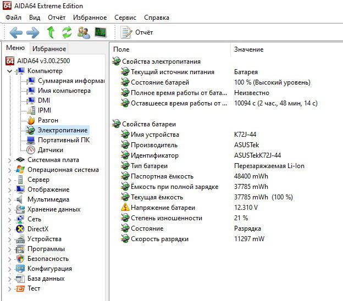The image size is (343, 301).
Task: Collapse the Компьютер tree node
Action: 9,71
